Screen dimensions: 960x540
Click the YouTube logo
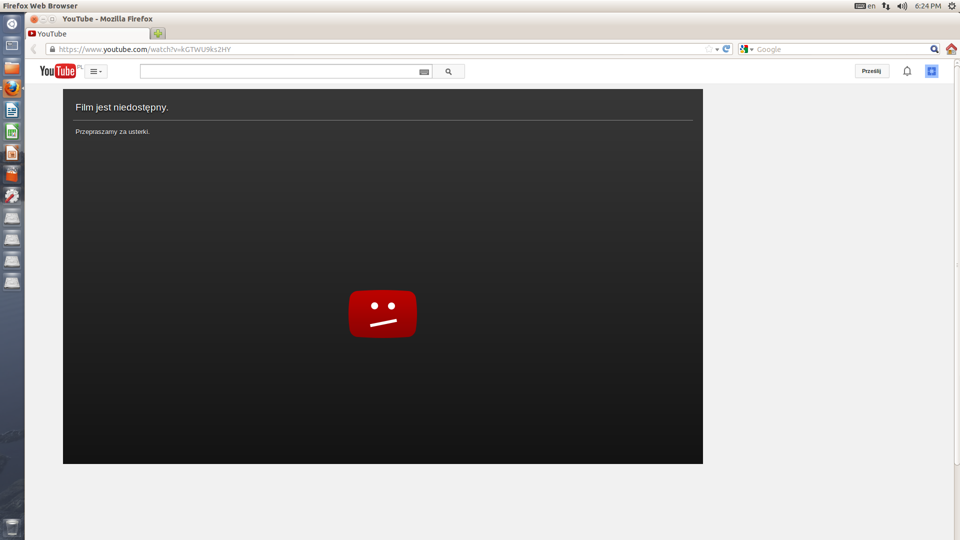pyautogui.click(x=58, y=71)
